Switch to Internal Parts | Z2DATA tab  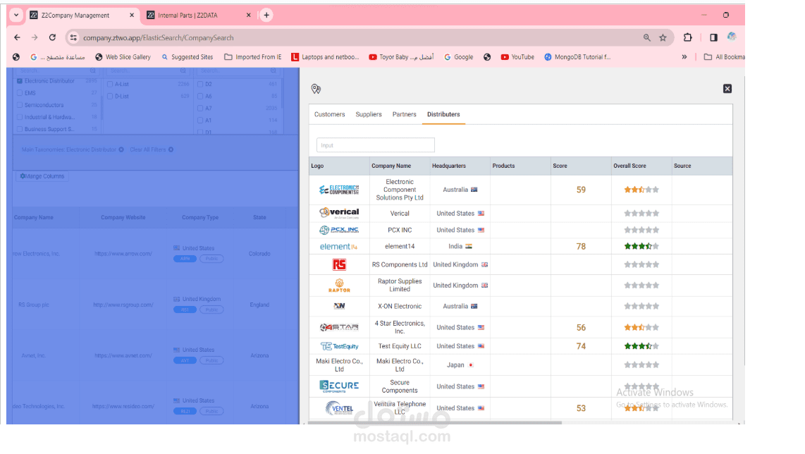[x=188, y=16]
